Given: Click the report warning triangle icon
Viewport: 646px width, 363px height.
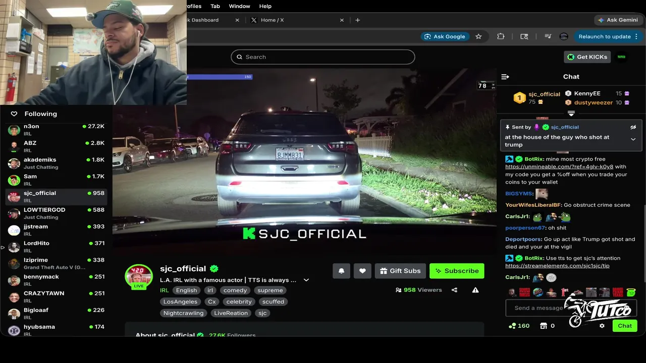Looking at the screenshot, I should [x=475, y=290].
